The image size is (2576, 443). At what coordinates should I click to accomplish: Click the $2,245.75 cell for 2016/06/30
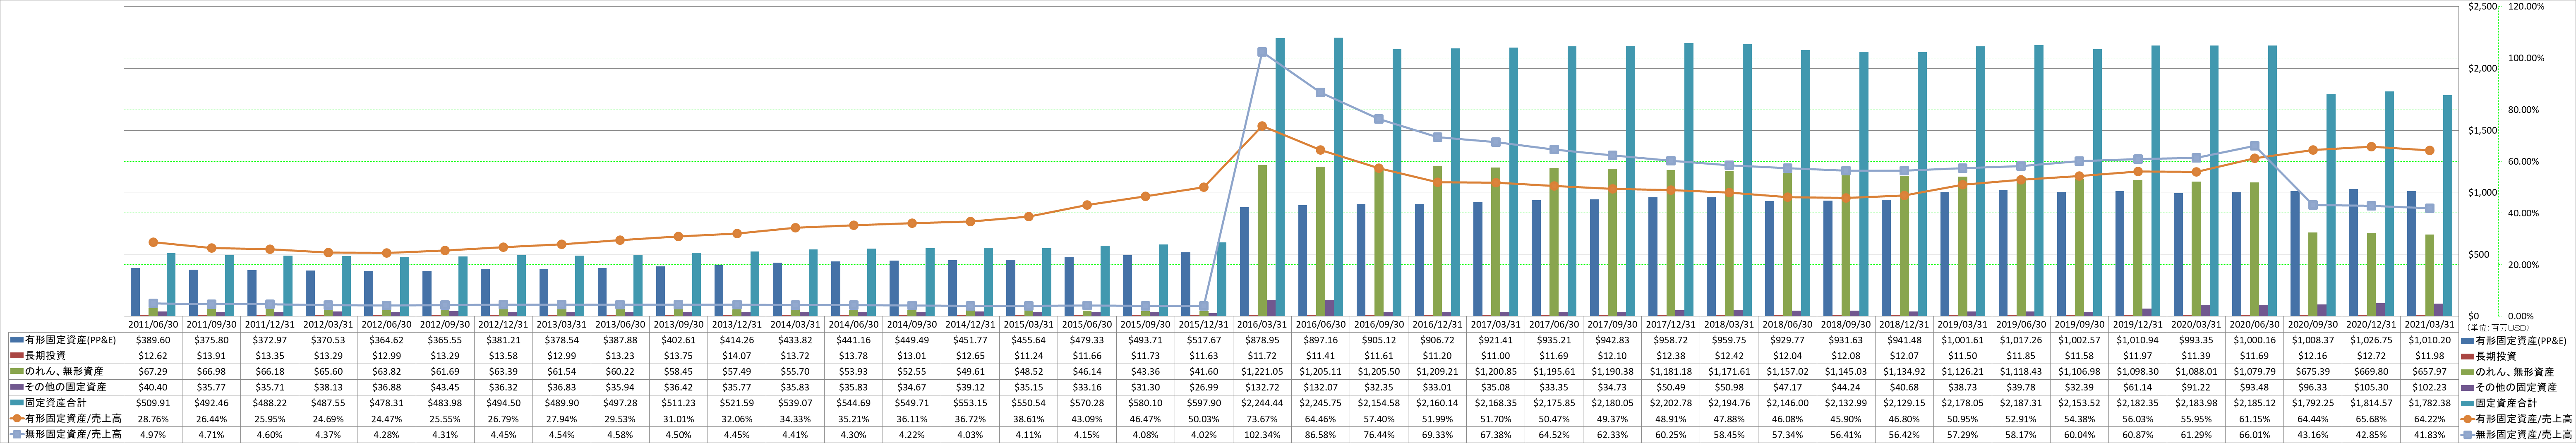click(x=1321, y=403)
